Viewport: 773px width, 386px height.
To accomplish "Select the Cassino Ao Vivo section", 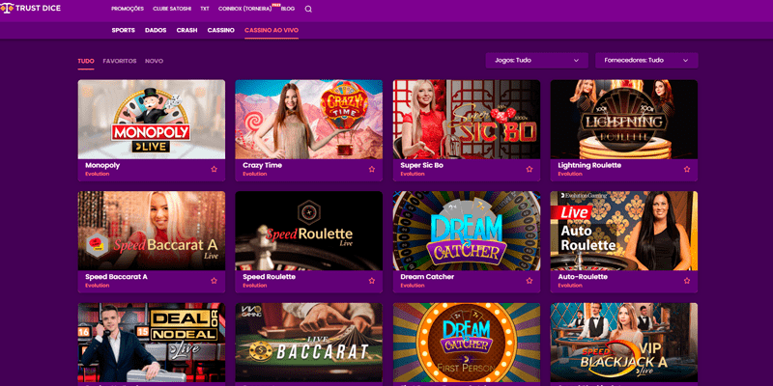I will coord(272,30).
